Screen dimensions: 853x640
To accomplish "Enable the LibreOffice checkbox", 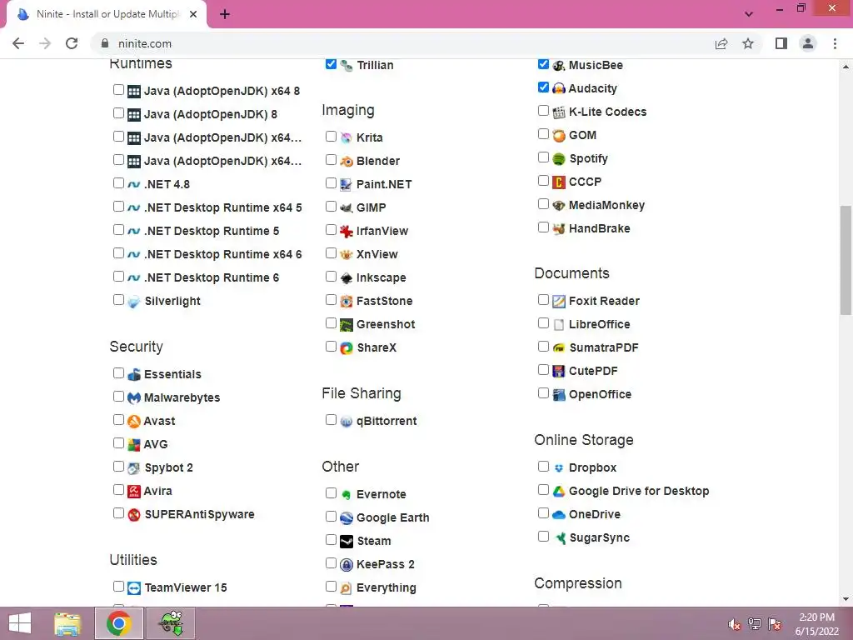I will tap(543, 322).
